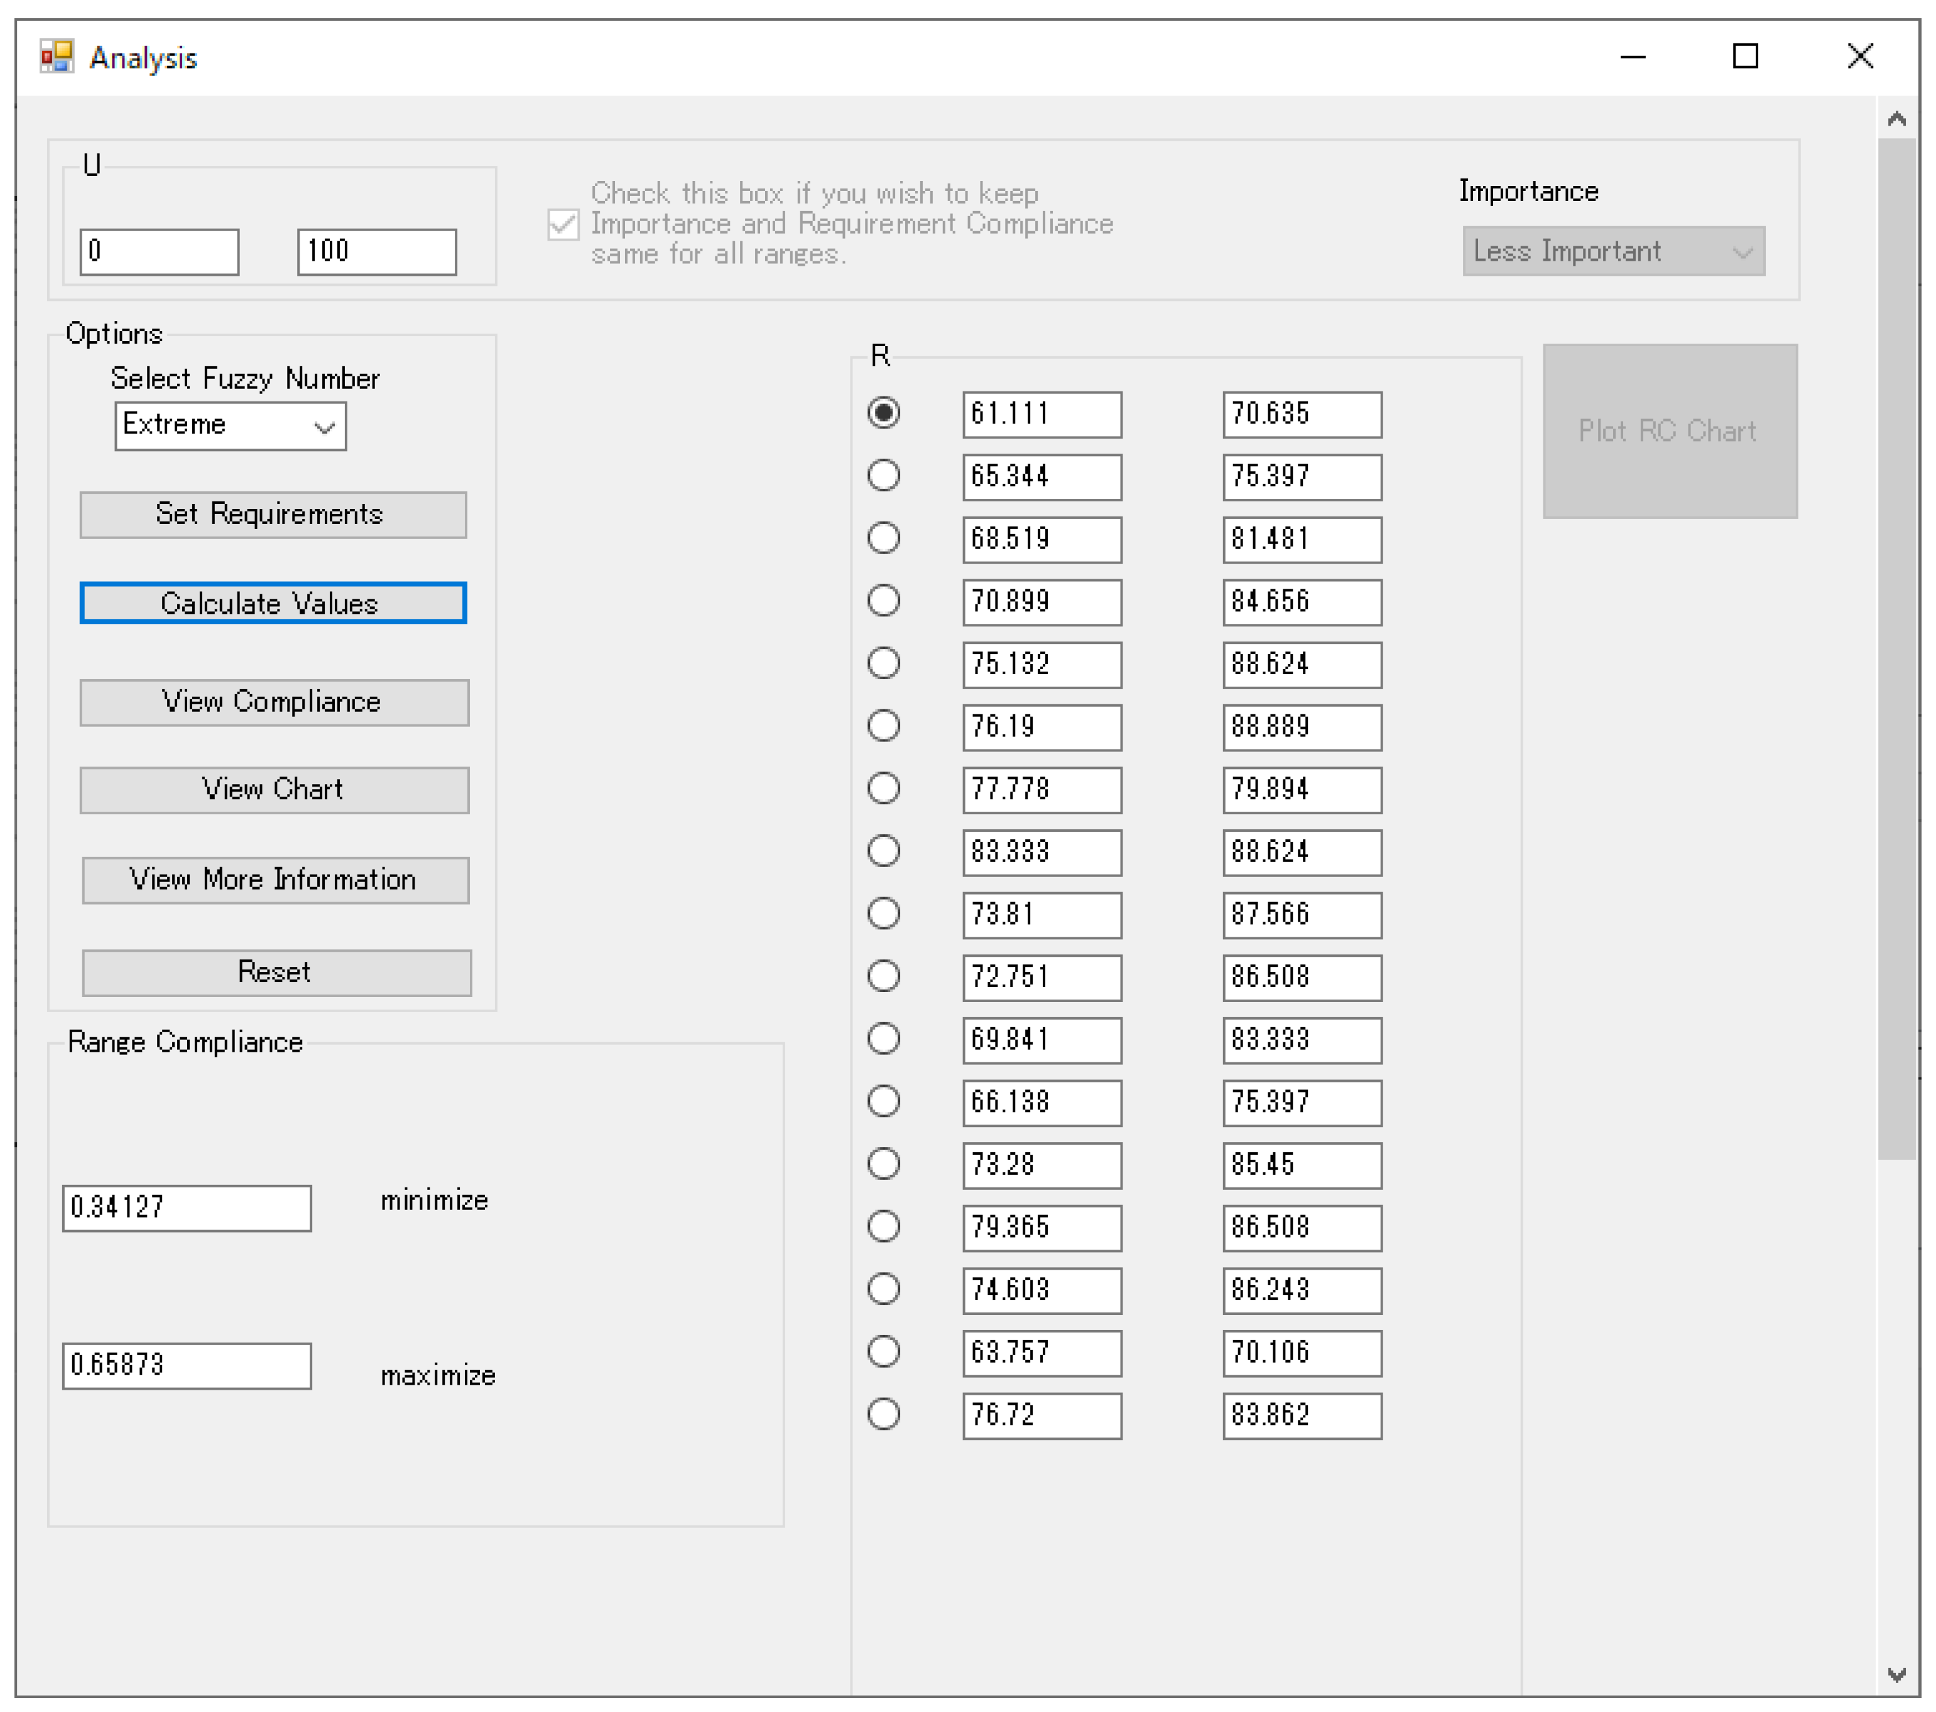Click the View Chart button
Screen dimensions: 1936x1712
point(274,790)
